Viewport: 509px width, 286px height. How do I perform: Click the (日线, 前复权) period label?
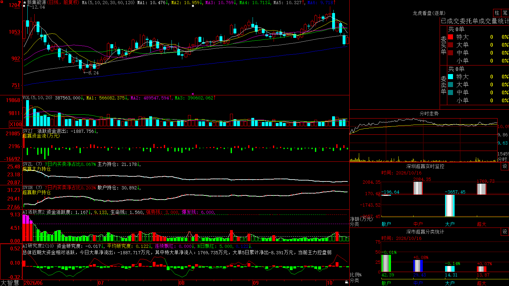click(x=63, y=3)
